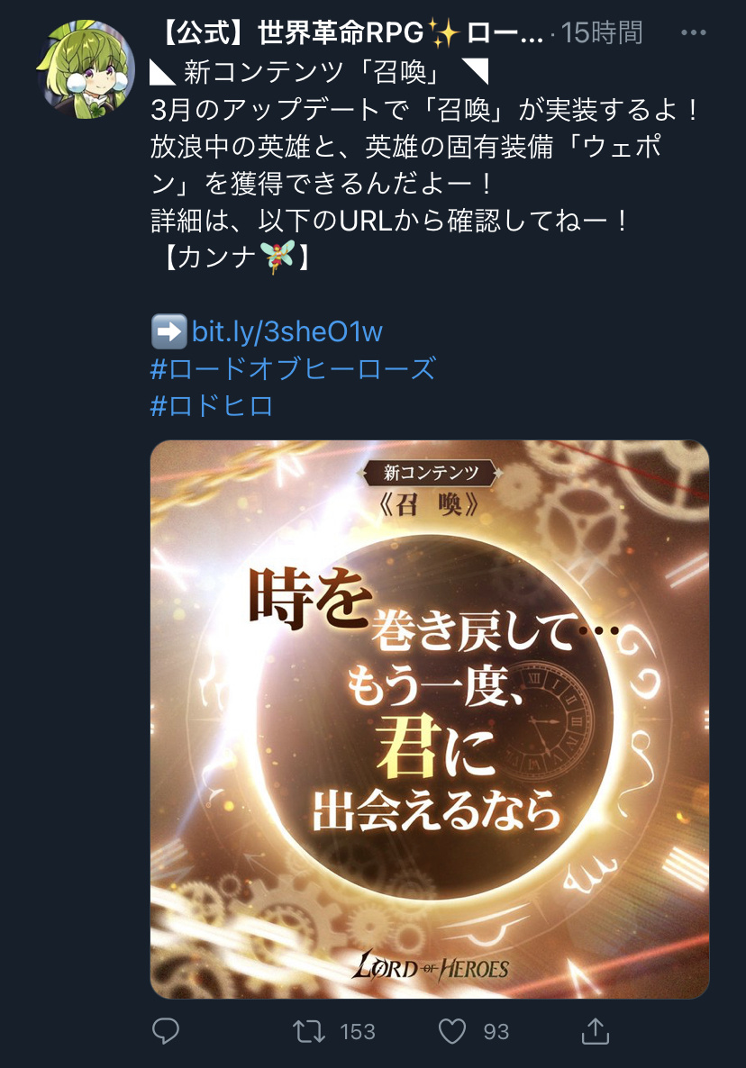Open the share upload icon
746x1068 pixels.
[x=595, y=1030]
